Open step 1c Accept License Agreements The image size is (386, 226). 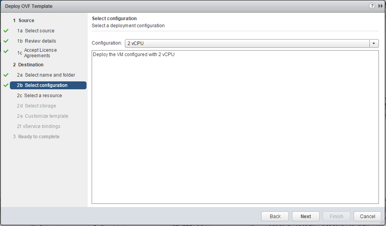[40, 53]
